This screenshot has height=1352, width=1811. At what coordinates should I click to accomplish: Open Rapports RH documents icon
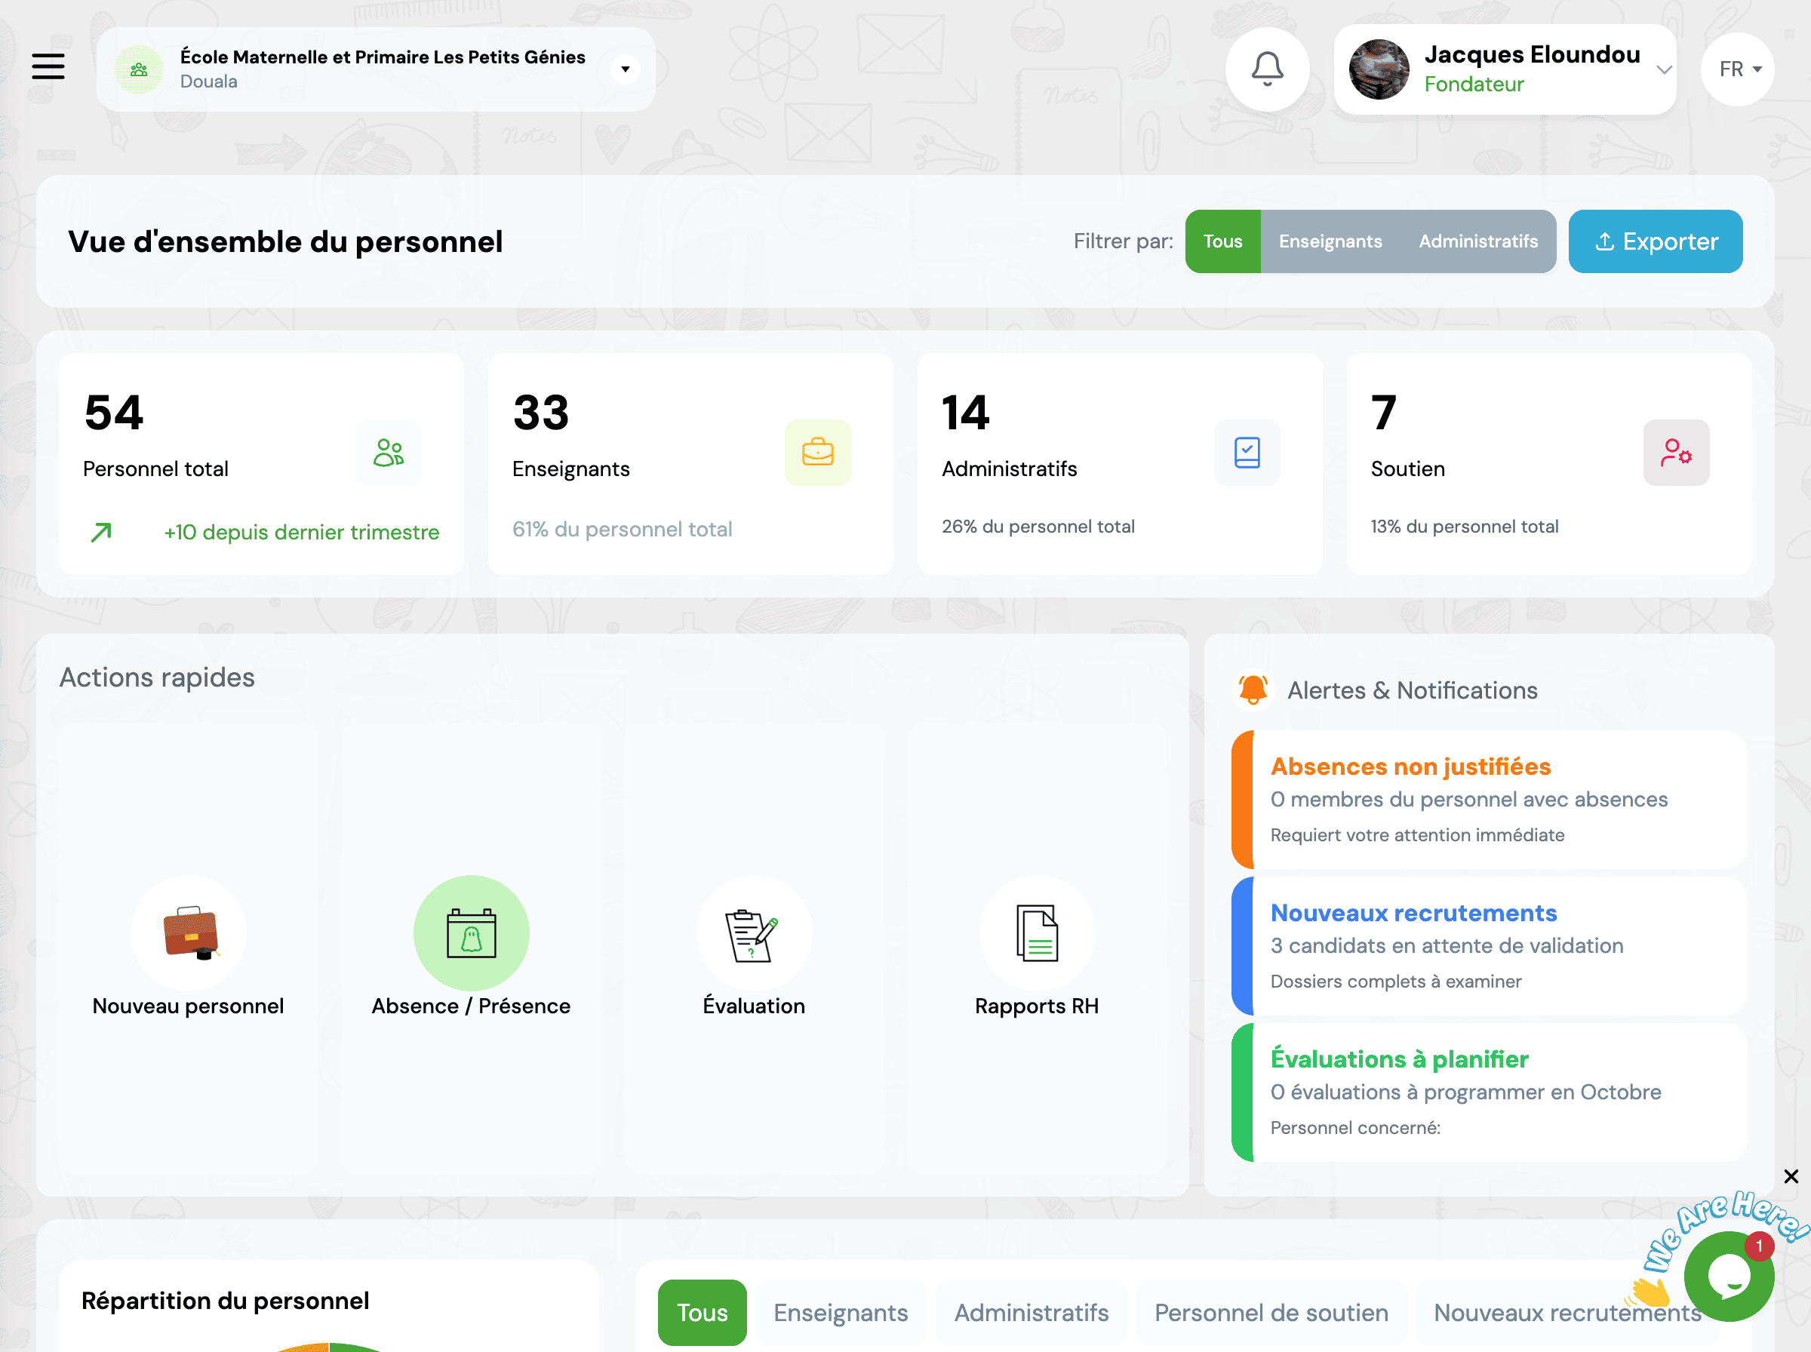coord(1037,933)
